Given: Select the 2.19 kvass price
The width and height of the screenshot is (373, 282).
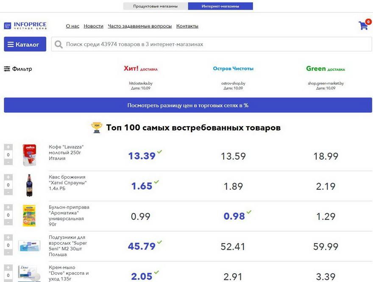Looking at the screenshot, I should tap(326, 186).
